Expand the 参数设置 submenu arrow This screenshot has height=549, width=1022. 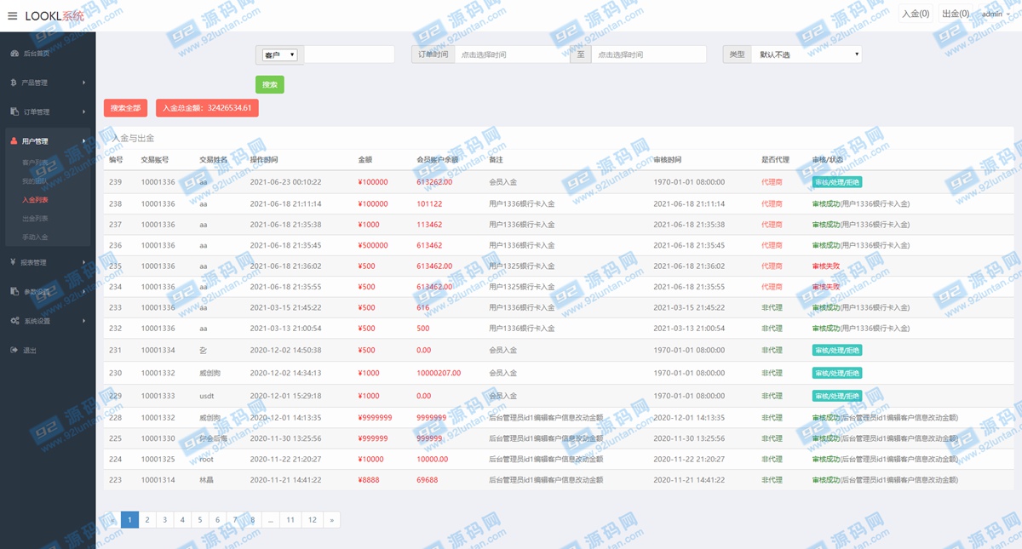pos(83,291)
